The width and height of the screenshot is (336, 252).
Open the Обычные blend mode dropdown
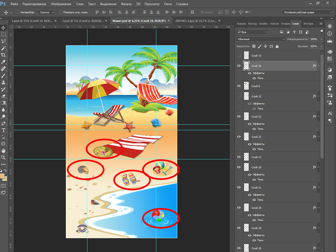pyautogui.click(x=261, y=39)
